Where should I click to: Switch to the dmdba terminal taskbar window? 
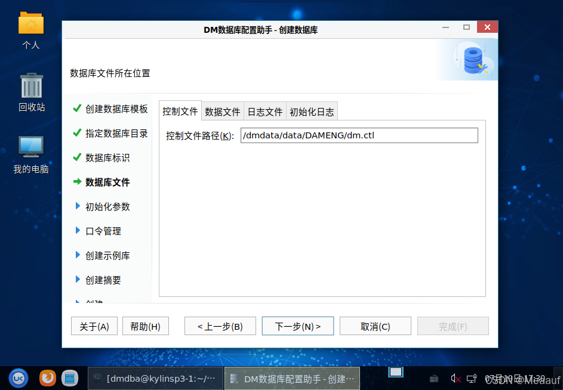coord(155,378)
